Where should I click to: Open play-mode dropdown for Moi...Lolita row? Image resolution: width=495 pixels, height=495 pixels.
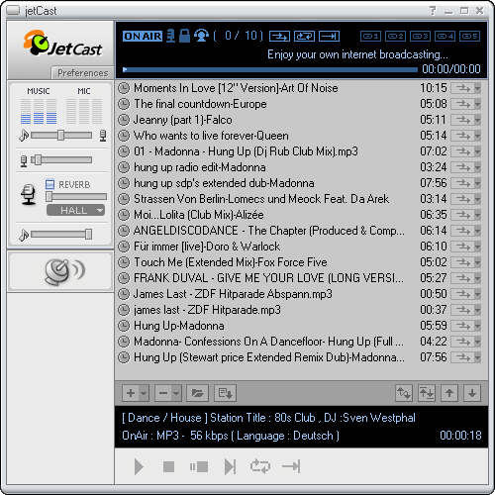pyautogui.click(x=477, y=215)
